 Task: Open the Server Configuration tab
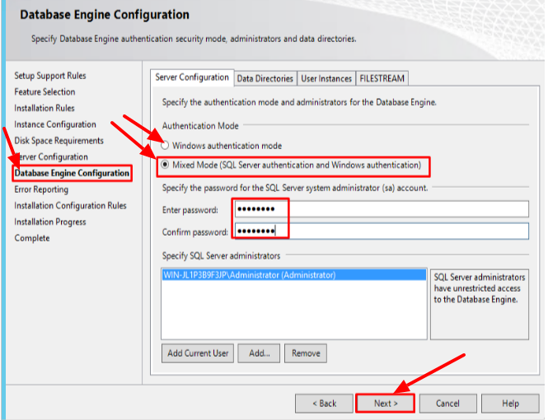(192, 77)
